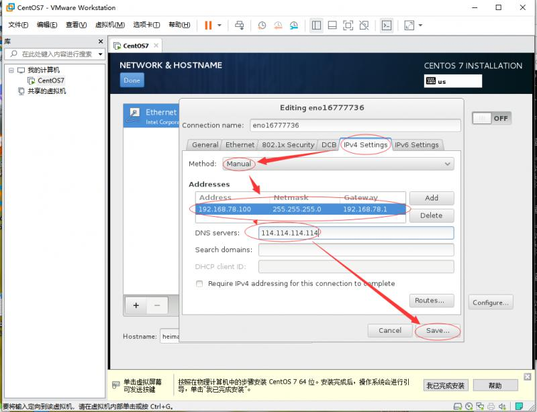Select CentOS7 in the library tree
This screenshot has width=537, height=412.
51,81
